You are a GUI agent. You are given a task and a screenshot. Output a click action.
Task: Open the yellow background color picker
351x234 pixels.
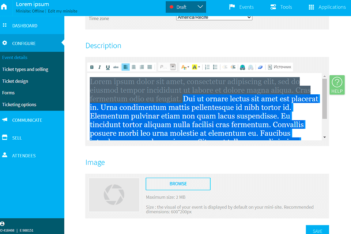point(196,67)
